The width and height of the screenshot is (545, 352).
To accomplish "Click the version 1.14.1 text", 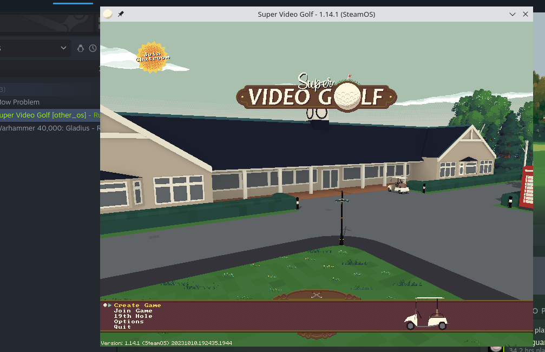I will click(x=167, y=343).
